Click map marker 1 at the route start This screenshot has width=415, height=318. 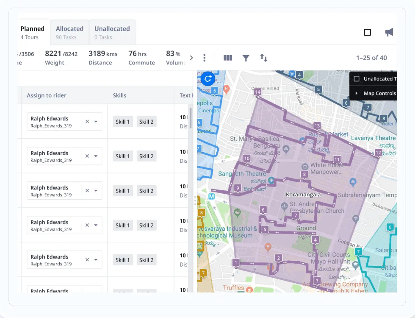click(x=236, y=263)
